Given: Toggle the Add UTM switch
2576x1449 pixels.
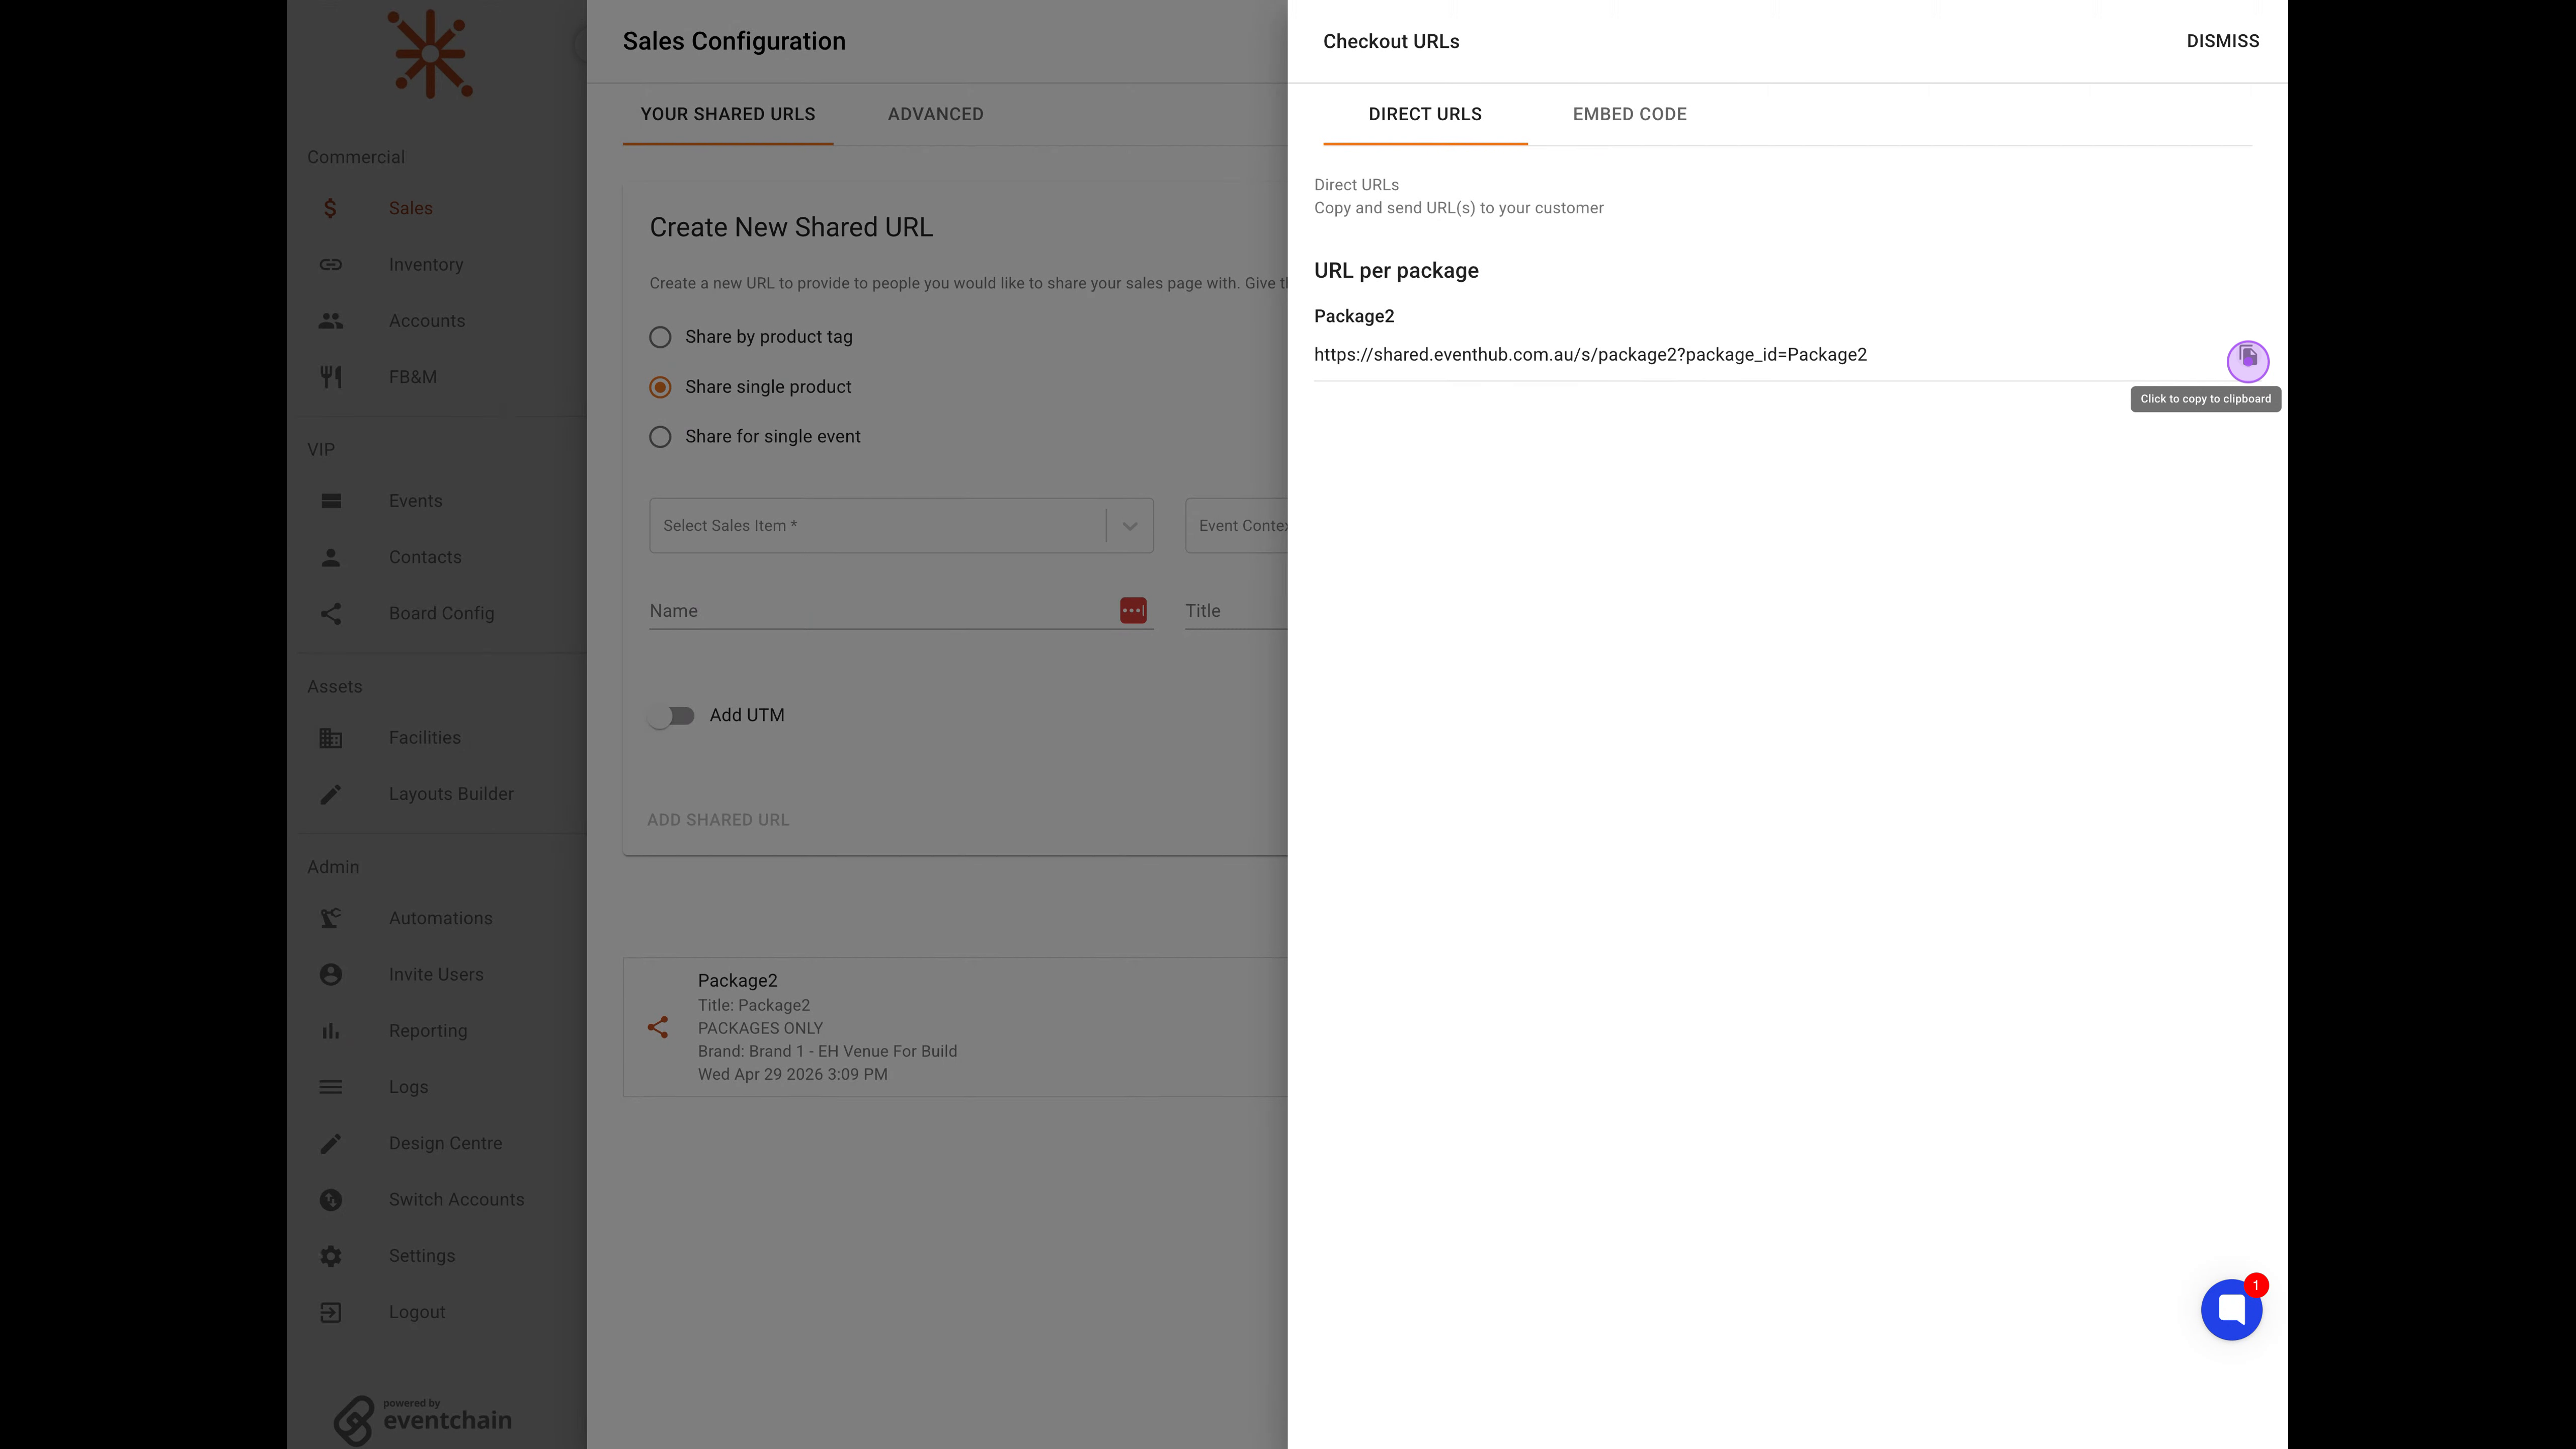Looking at the screenshot, I should [671, 716].
